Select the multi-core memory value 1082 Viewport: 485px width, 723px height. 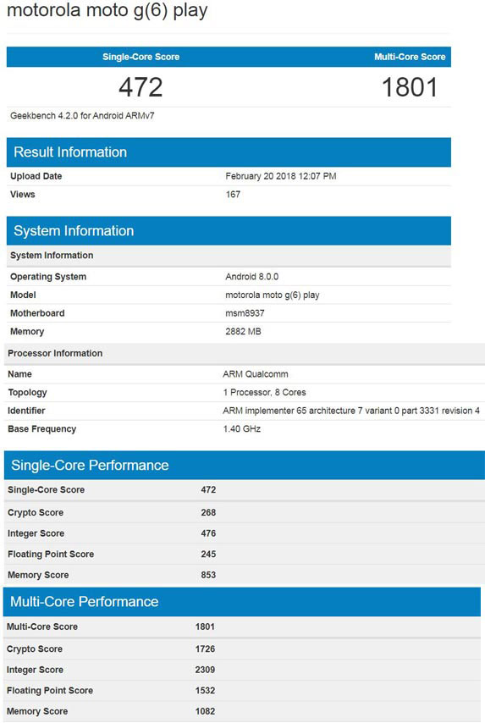(205, 711)
